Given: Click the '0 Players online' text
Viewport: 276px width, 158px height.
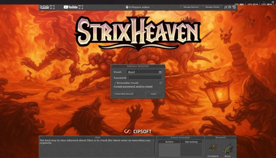Looking at the screenshot, I should point(139,7).
